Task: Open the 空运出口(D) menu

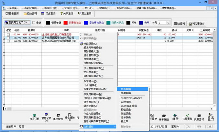Action: tap(71, 8)
